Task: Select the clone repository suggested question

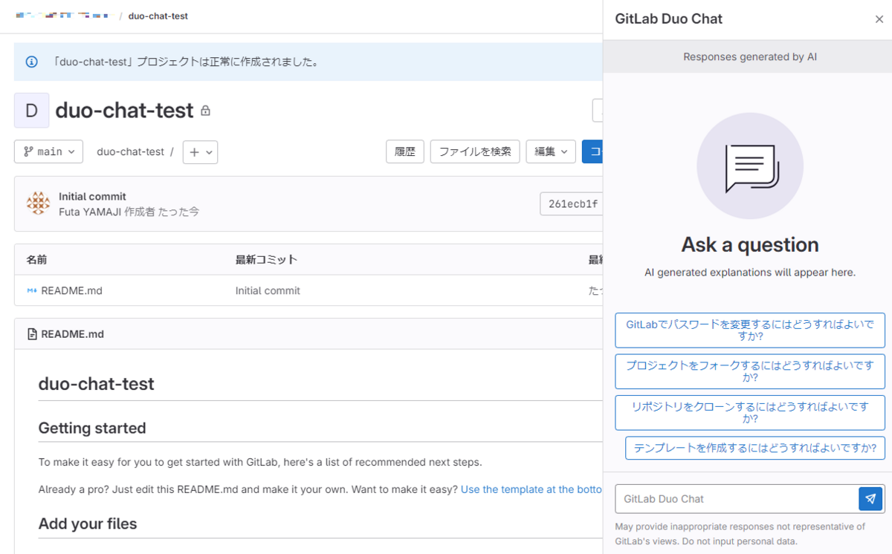Action: (x=750, y=412)
